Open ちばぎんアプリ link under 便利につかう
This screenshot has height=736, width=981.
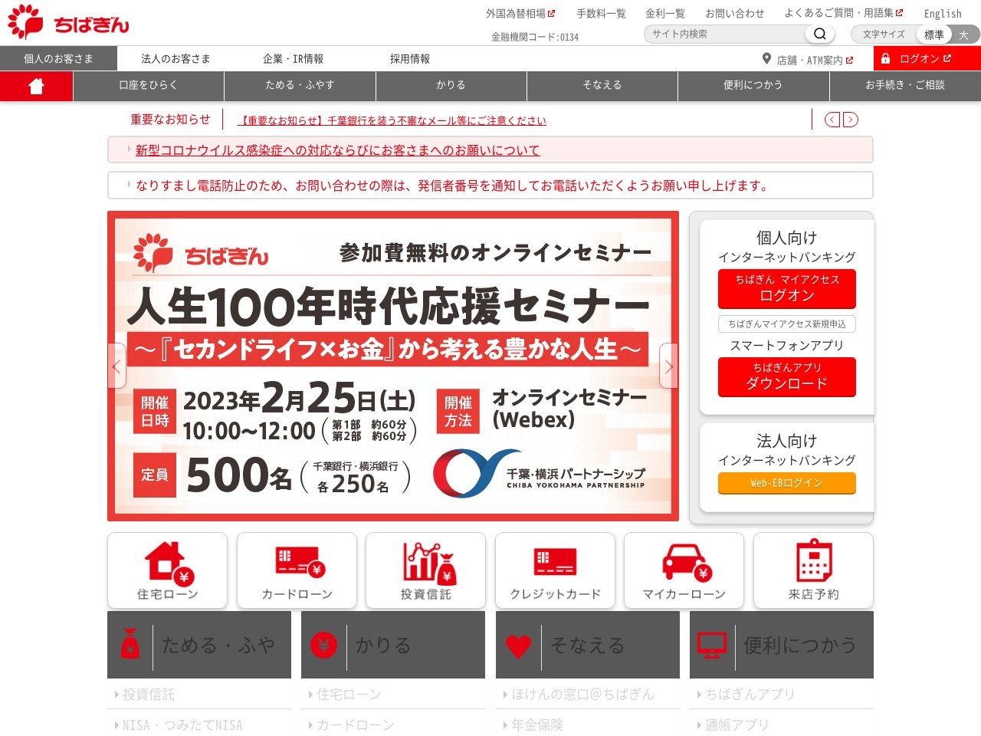coord(750,695)
